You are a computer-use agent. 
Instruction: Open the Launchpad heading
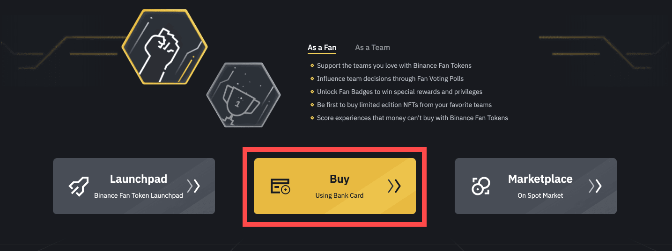point(138,179)
